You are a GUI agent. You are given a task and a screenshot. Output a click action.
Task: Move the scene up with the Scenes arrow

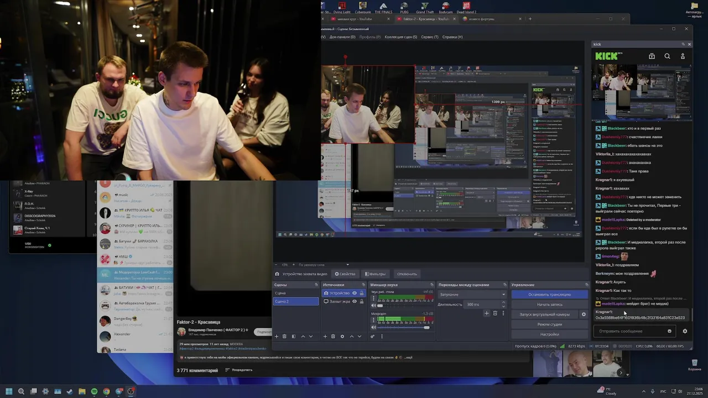(303, 337)
